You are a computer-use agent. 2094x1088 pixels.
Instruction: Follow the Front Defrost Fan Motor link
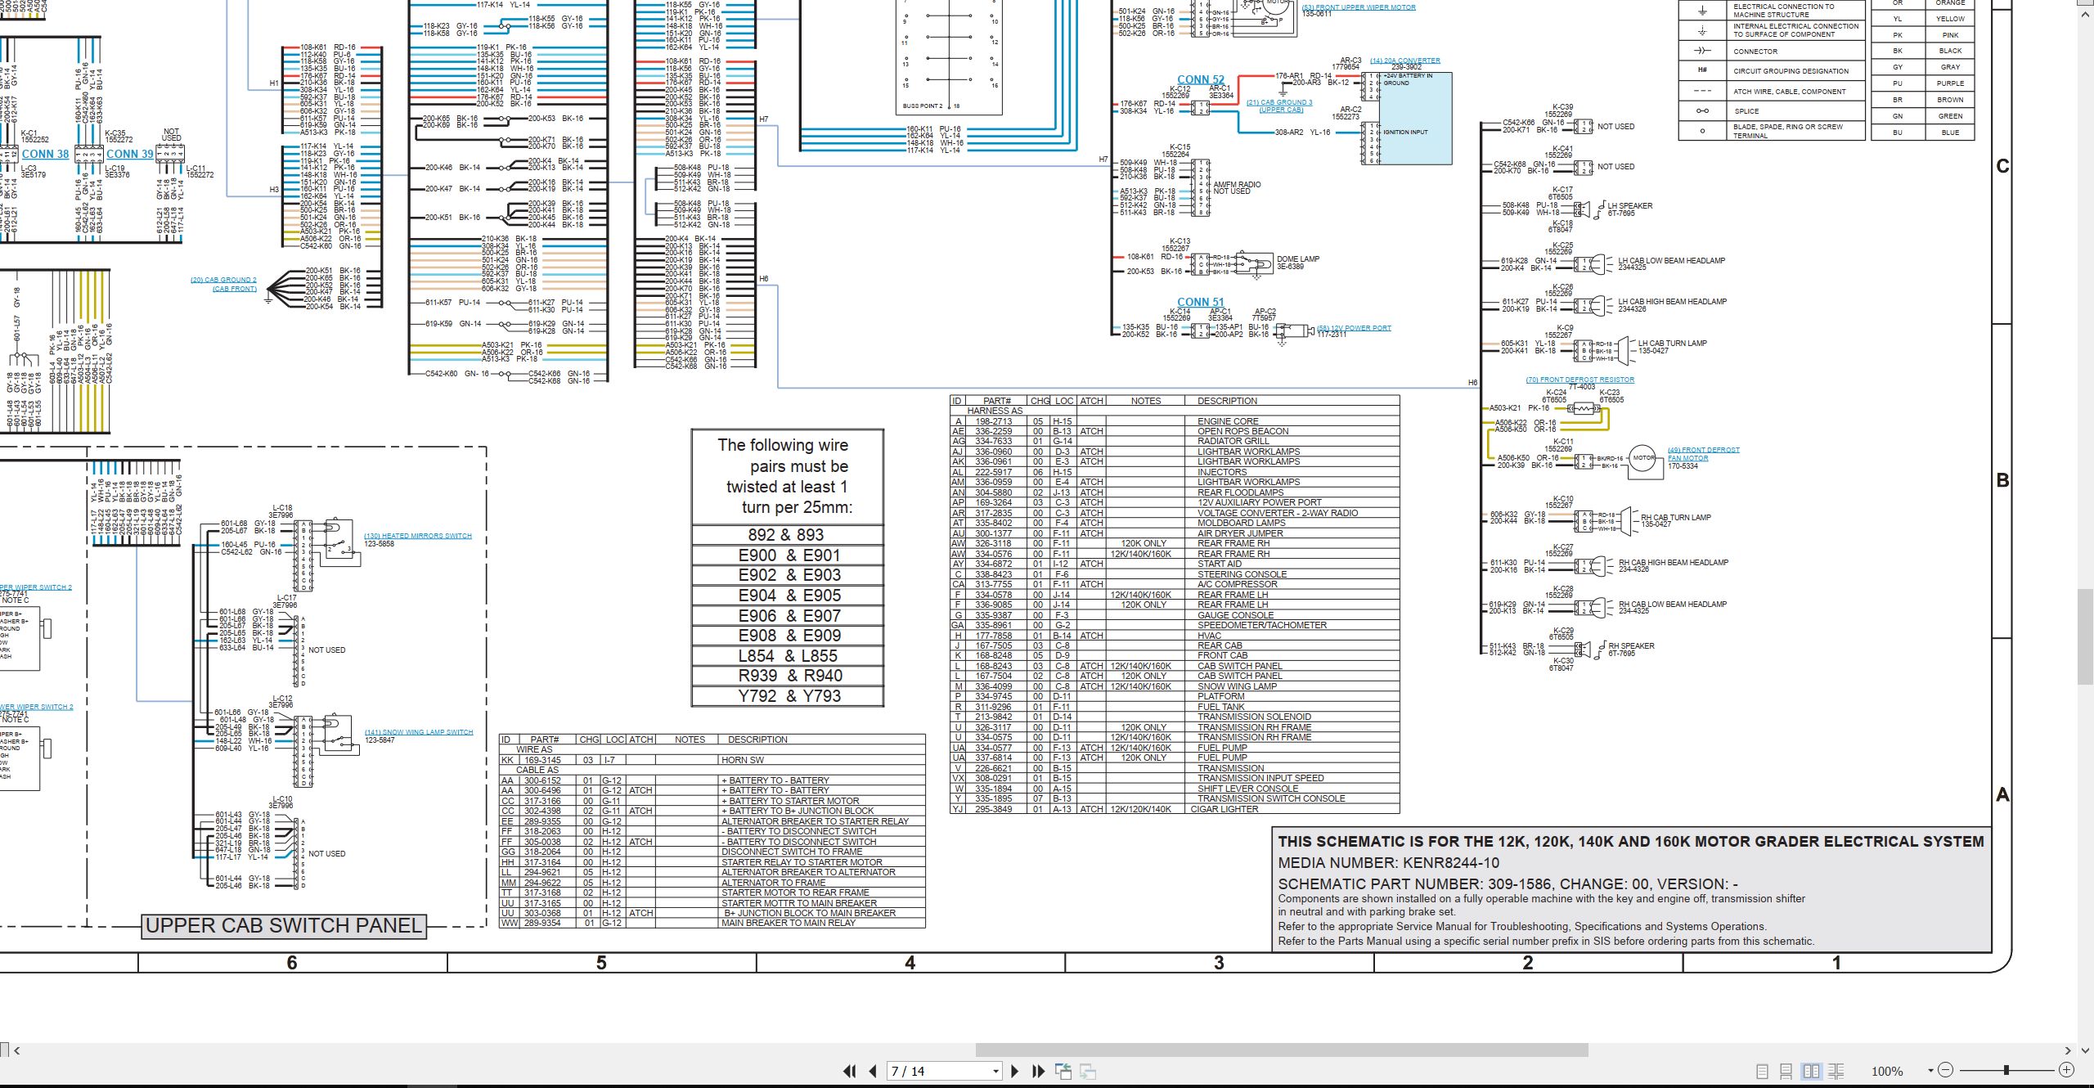coord(1703,454)
